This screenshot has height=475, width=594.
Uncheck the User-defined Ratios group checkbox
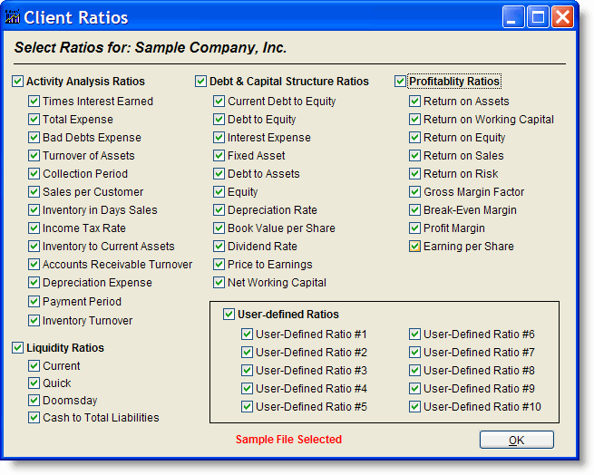tap(229, 314)
